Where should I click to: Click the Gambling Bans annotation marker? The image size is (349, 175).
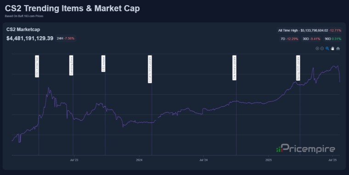tap(71, 66)
